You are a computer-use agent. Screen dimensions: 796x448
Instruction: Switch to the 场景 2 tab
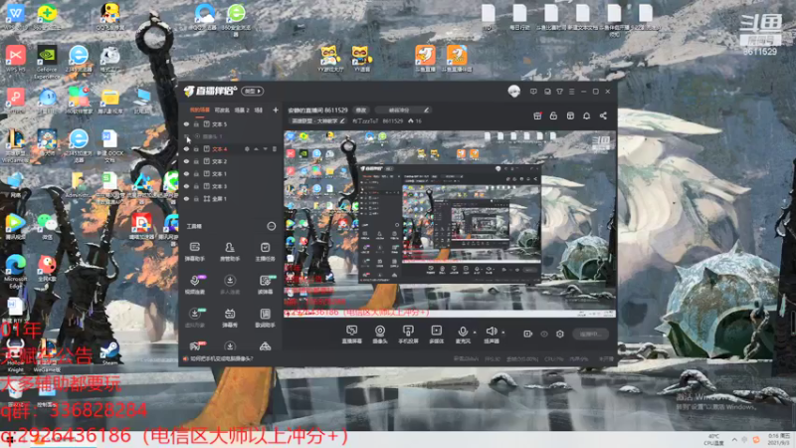point(242,110)
